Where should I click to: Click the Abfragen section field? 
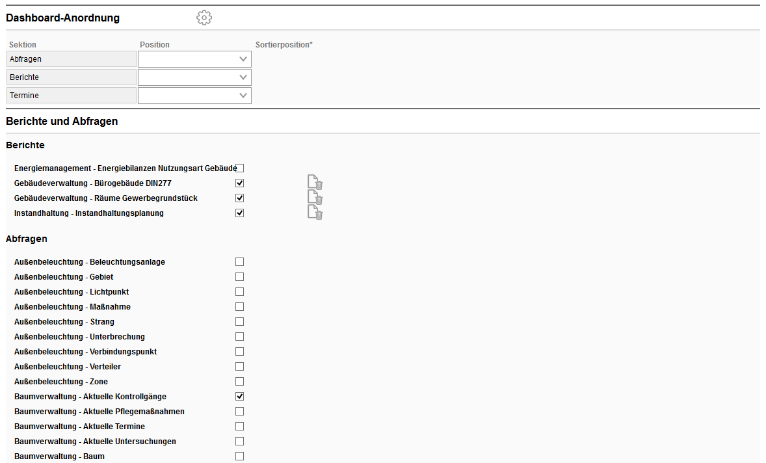tap(72, 59)
